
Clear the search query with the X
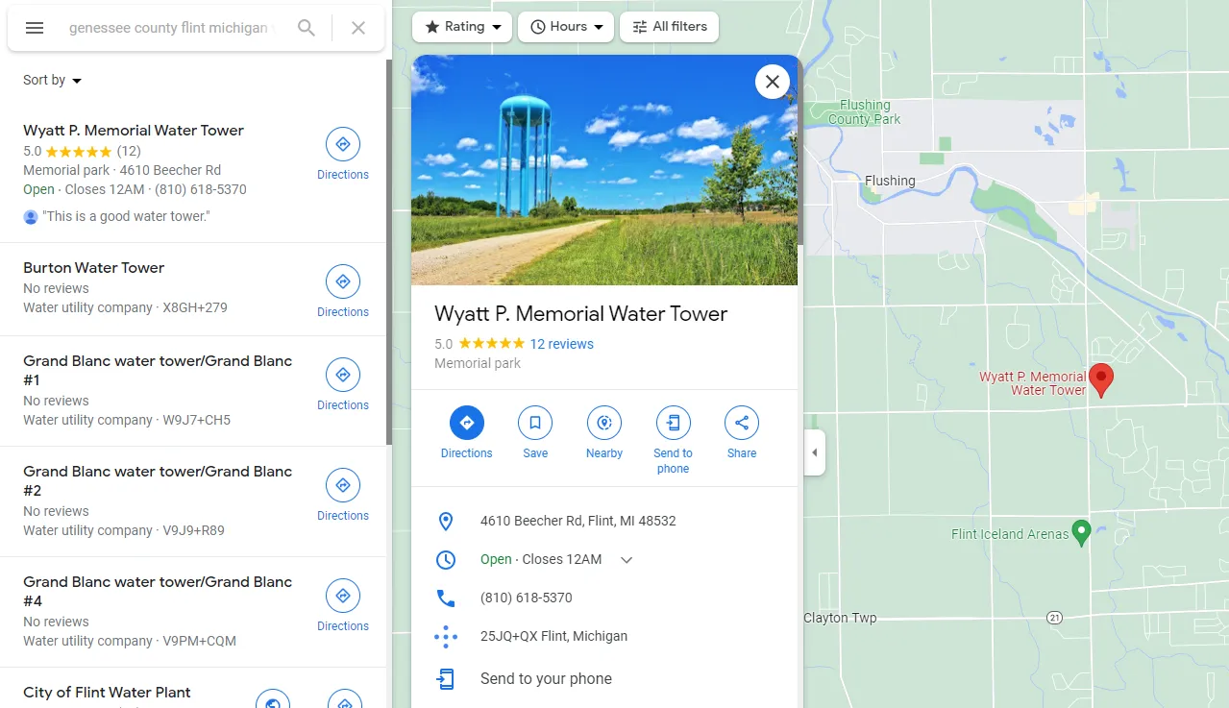click(x=357, y=28)
